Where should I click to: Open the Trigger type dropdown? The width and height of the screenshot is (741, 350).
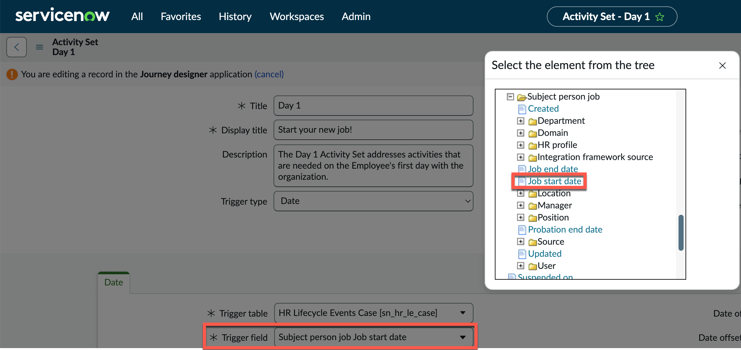coord(373,201)
